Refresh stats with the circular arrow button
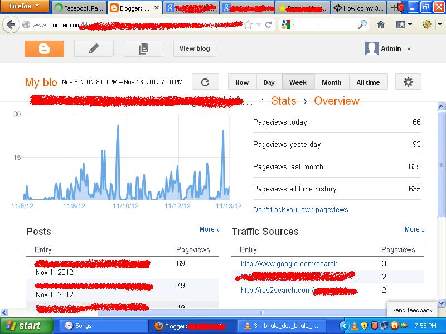Image resolution: width=446 pixels, height=334 pixels. point(205,82)
